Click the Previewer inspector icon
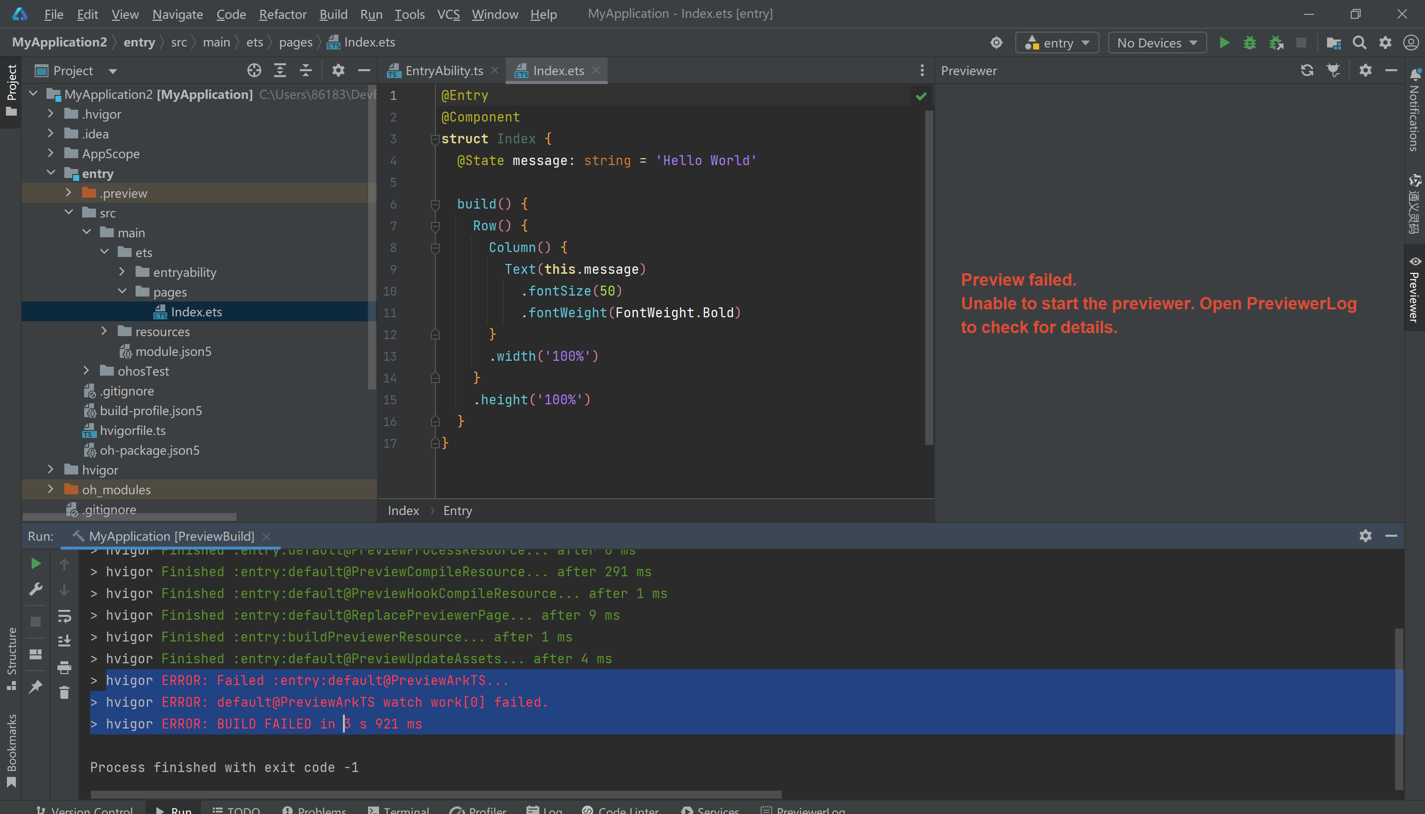The width and height of the screenshot is (1425, 814). tap(1334, 71)
